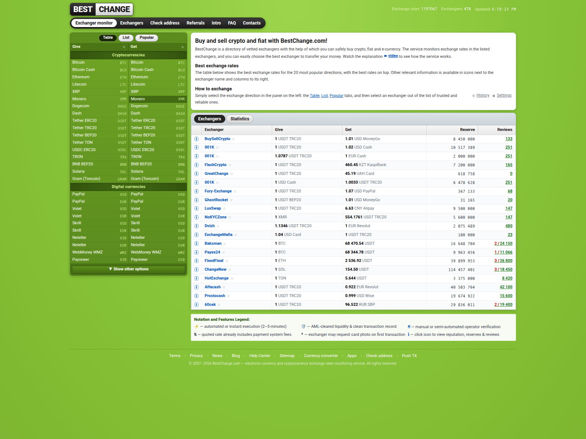
Task: Open the Currency converter footer link
Action: coord(321,356)
